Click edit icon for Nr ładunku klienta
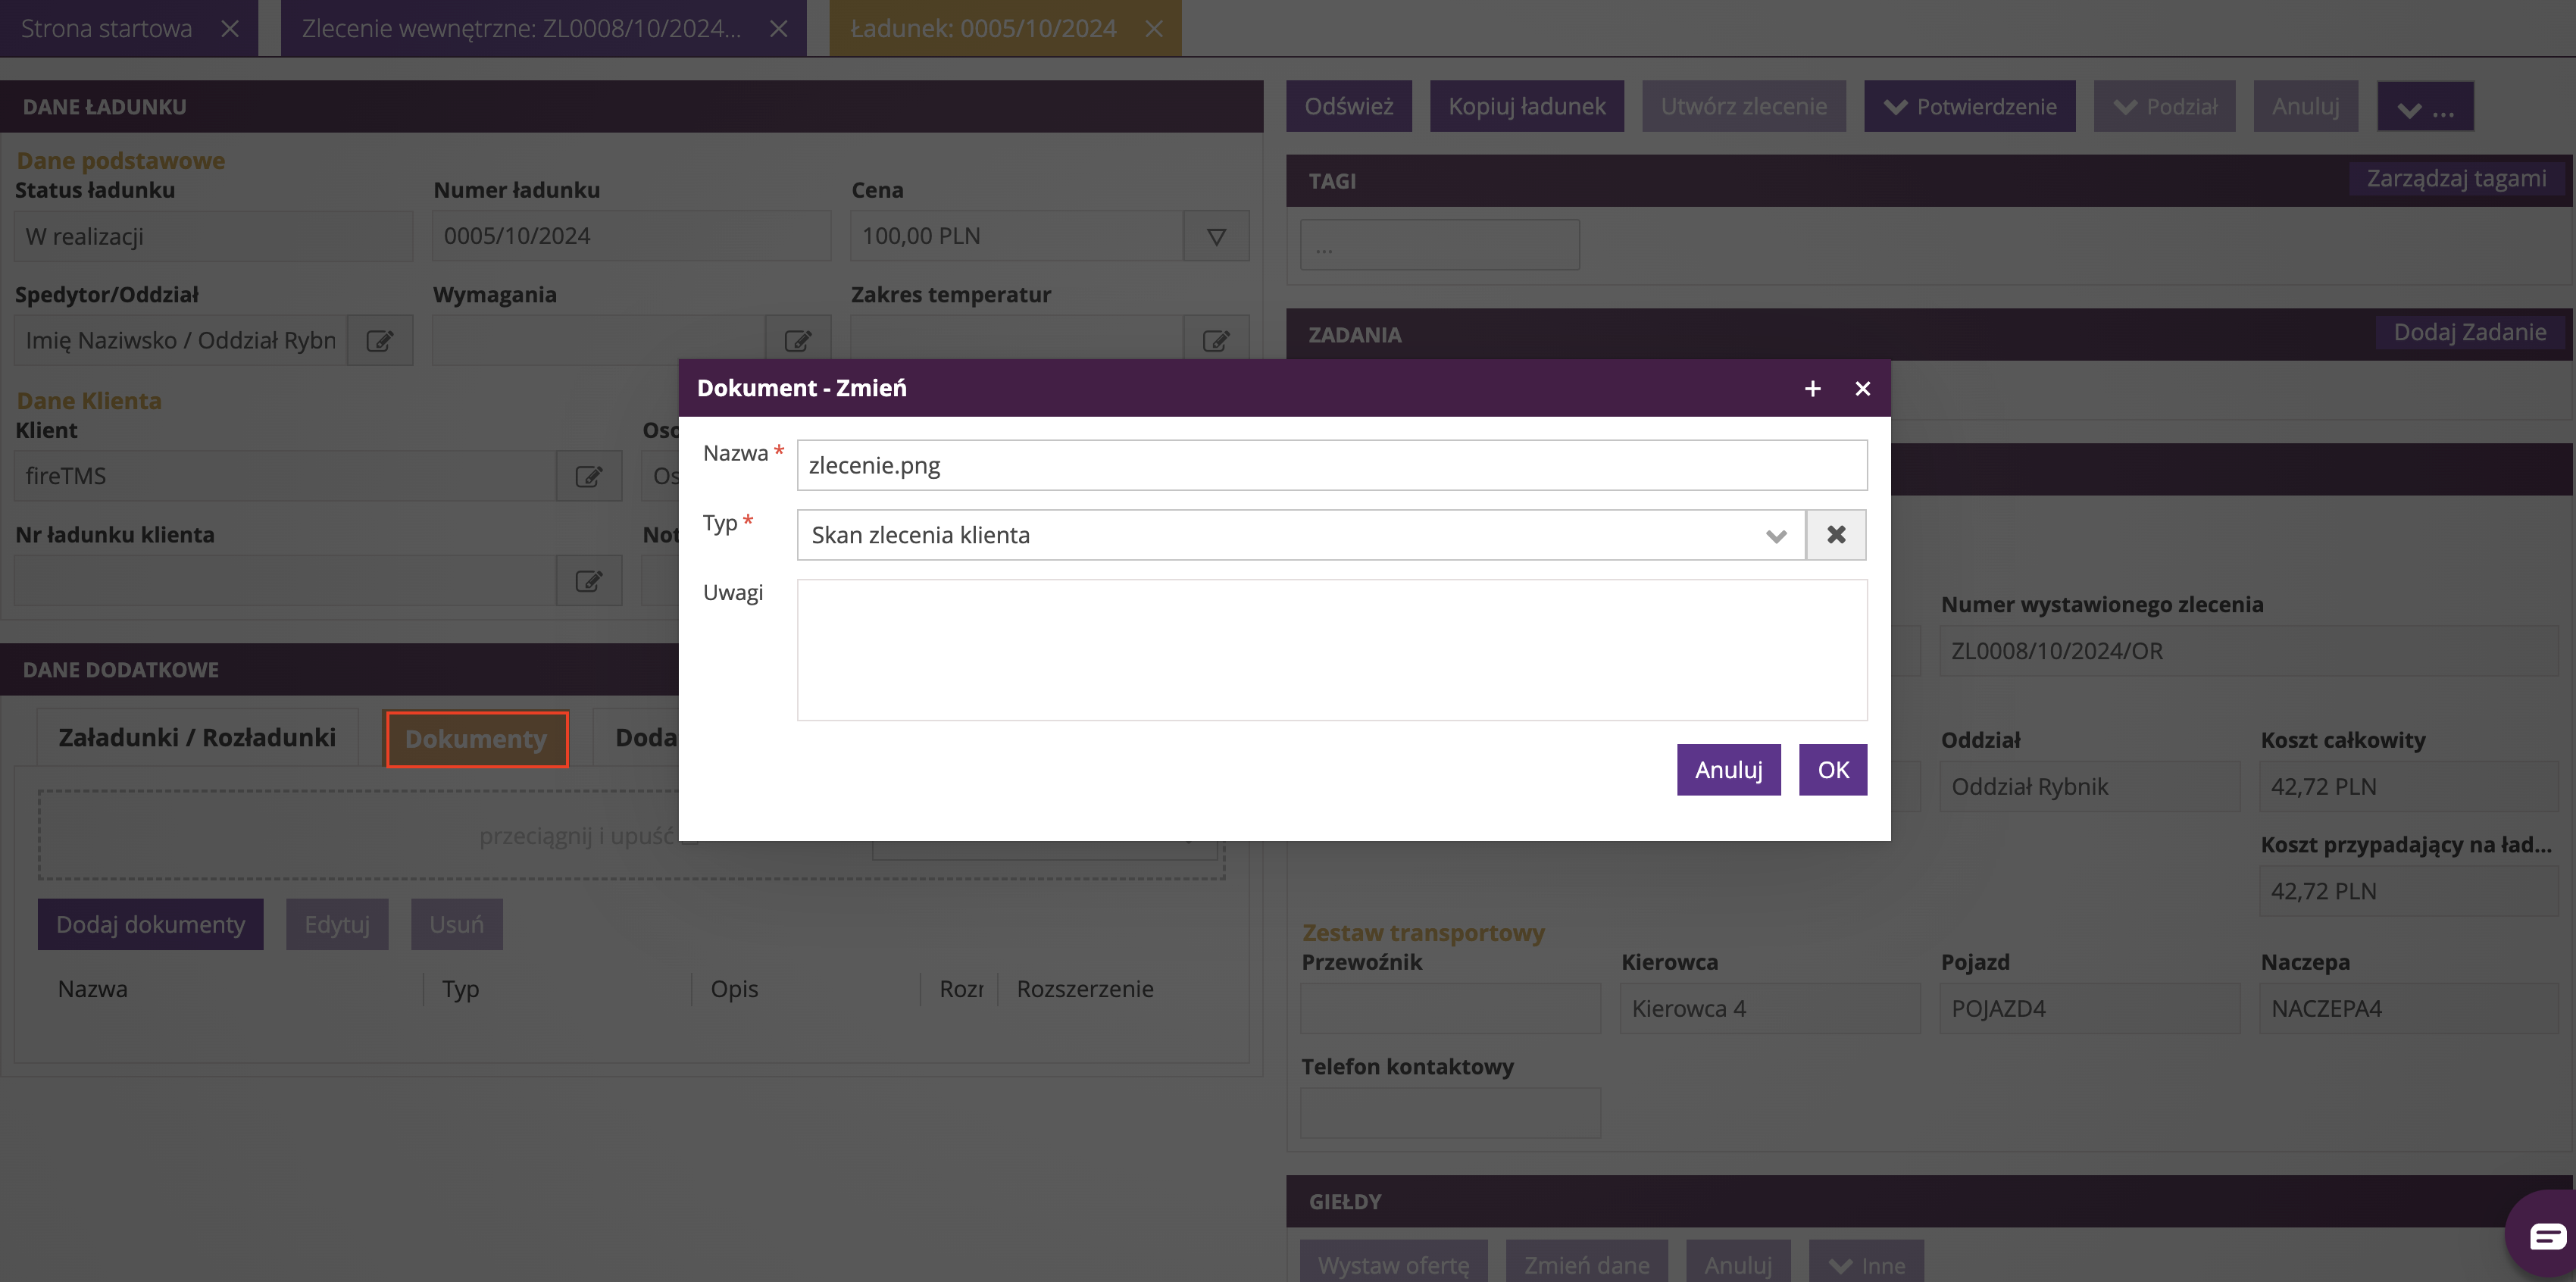This screenshot has height=1282, width=2576. [x=589, y=581]
